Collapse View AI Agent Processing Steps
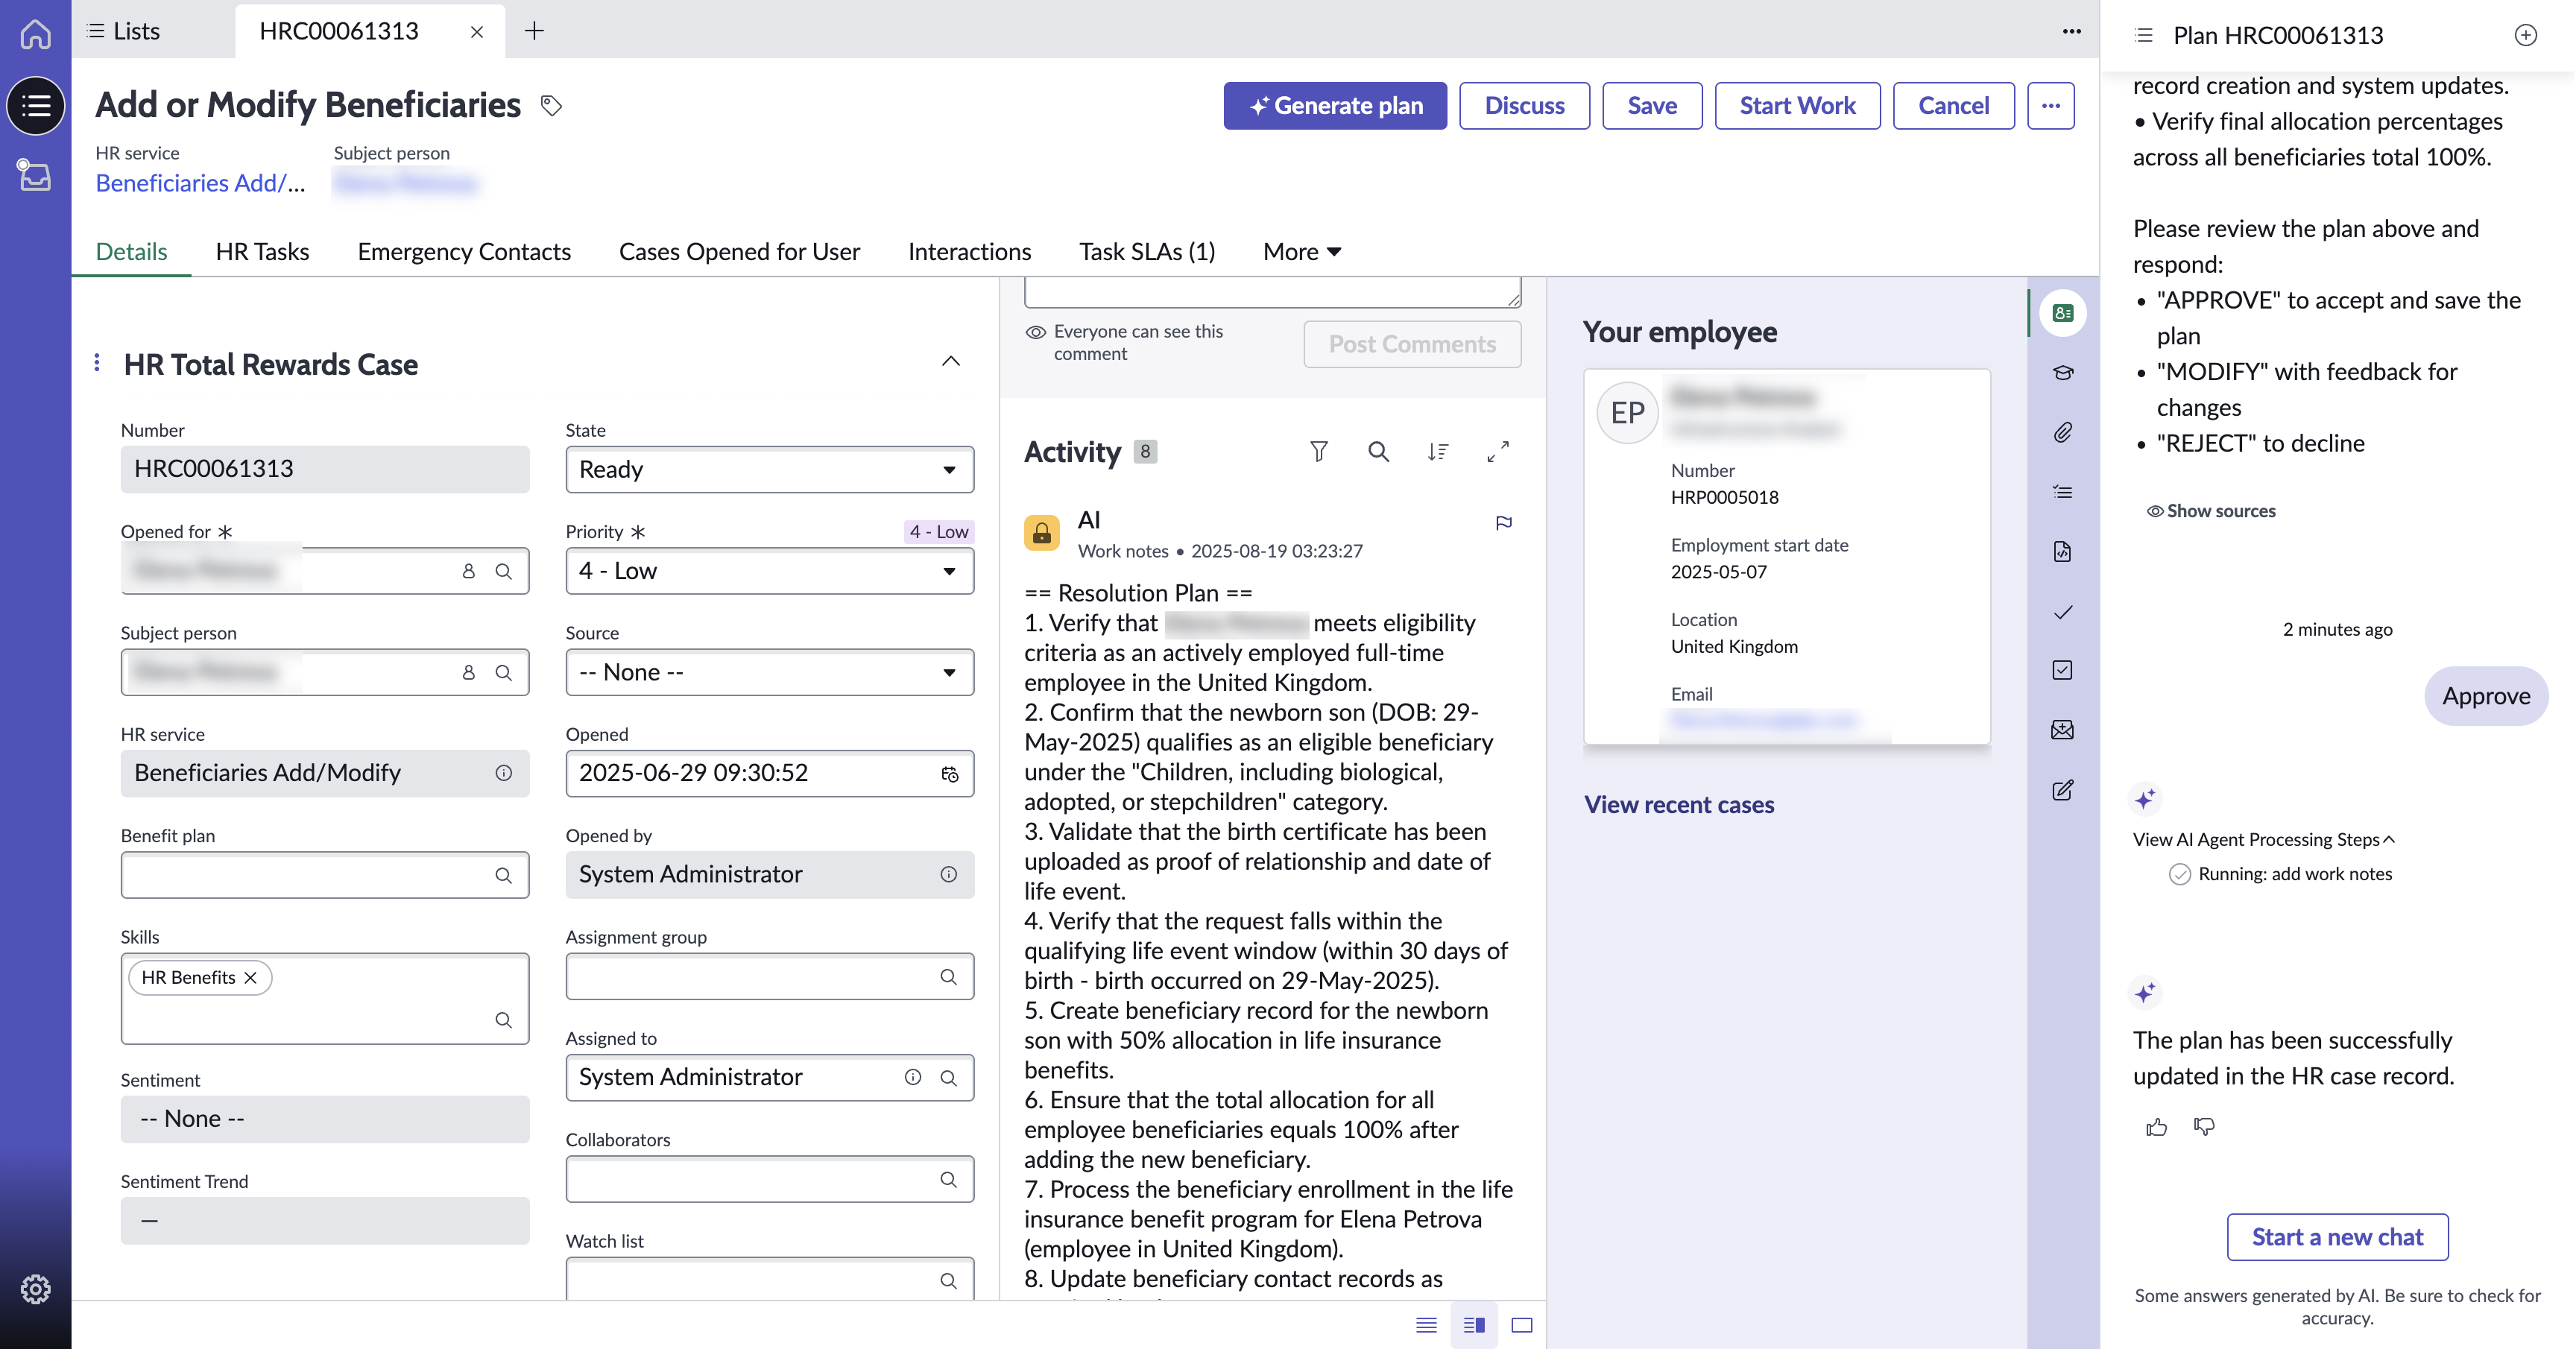 (x=2263, y=839)
